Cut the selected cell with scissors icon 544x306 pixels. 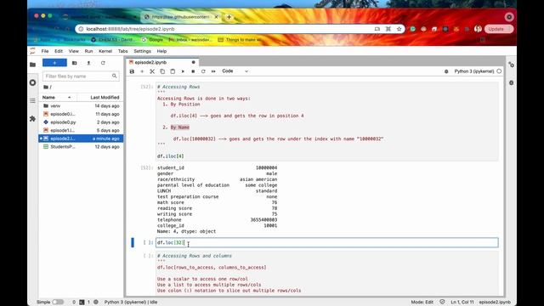coord(152,71)
